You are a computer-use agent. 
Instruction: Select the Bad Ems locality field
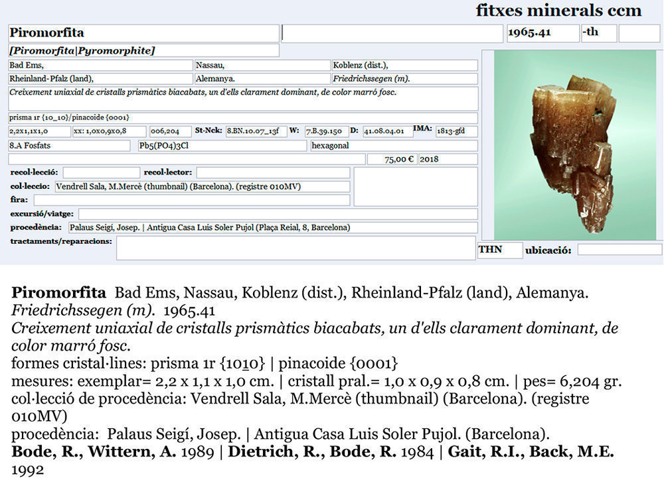(100, 65)
